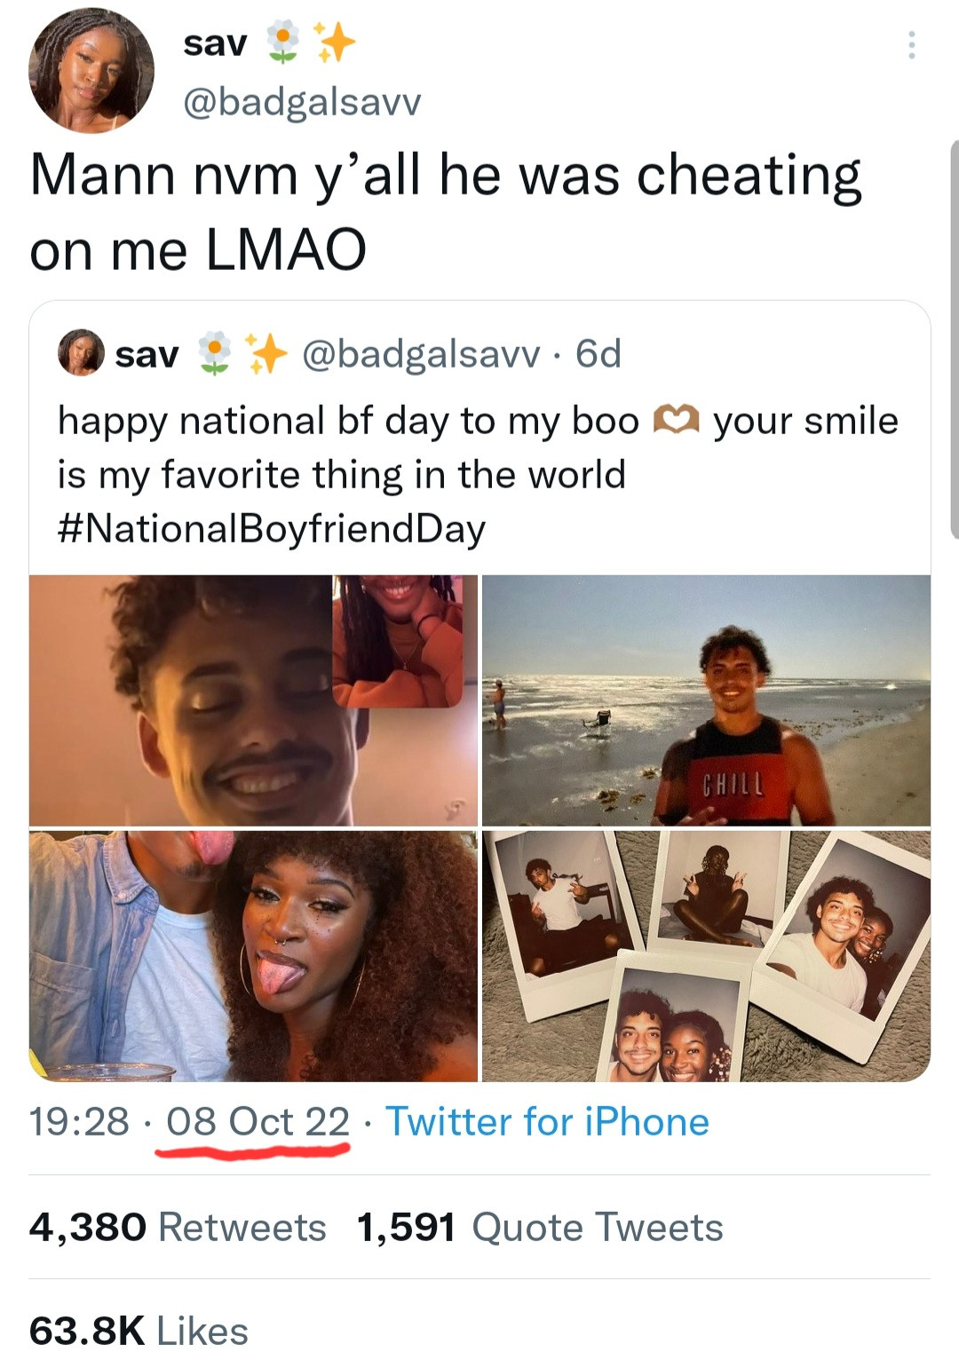View the 1,591 Quote Tweets list

tap(540, 1228)
